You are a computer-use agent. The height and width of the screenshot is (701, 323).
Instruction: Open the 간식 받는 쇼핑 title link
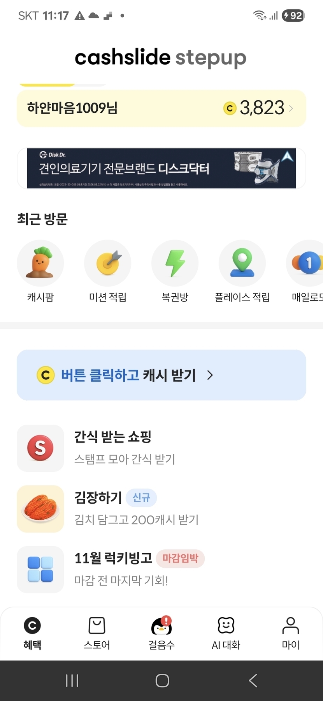click(113, 437)
